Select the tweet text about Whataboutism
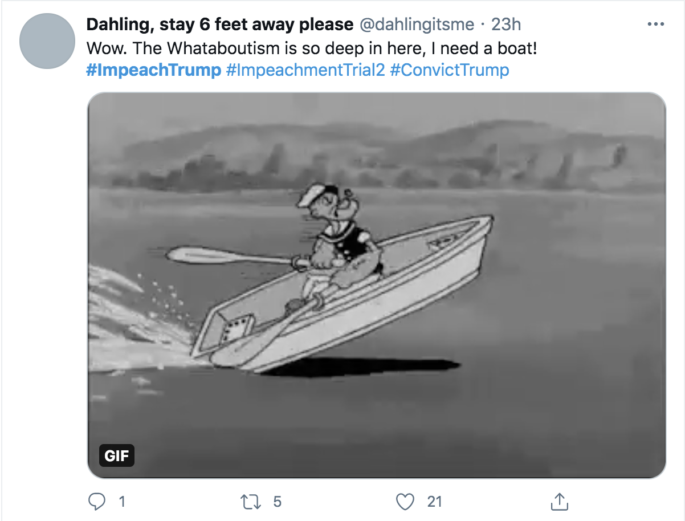Screen dimensions: 685x521 (x=312, y=48)
